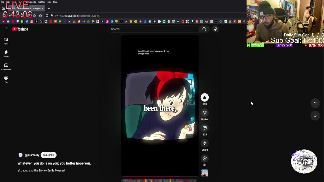Open a new browser tab
The width and height of the screenshot is (324, 182).
point(49,8)
